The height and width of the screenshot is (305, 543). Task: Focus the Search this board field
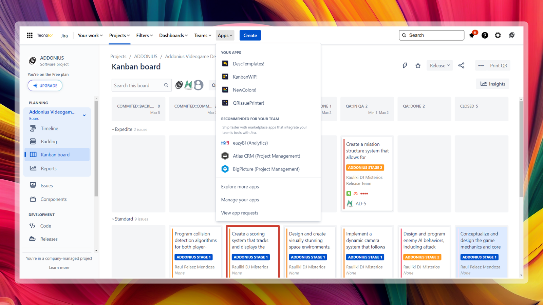point(142,85)
